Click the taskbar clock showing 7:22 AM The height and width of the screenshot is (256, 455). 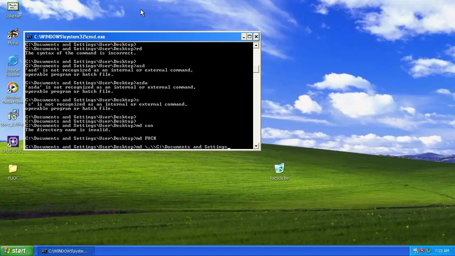(x=442, y=251)
